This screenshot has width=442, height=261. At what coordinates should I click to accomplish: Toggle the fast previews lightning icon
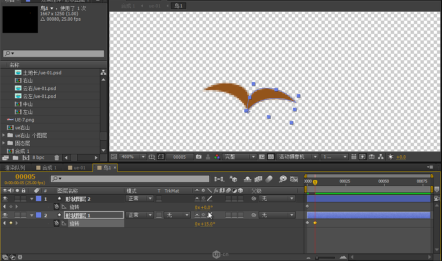pos(363,157)
